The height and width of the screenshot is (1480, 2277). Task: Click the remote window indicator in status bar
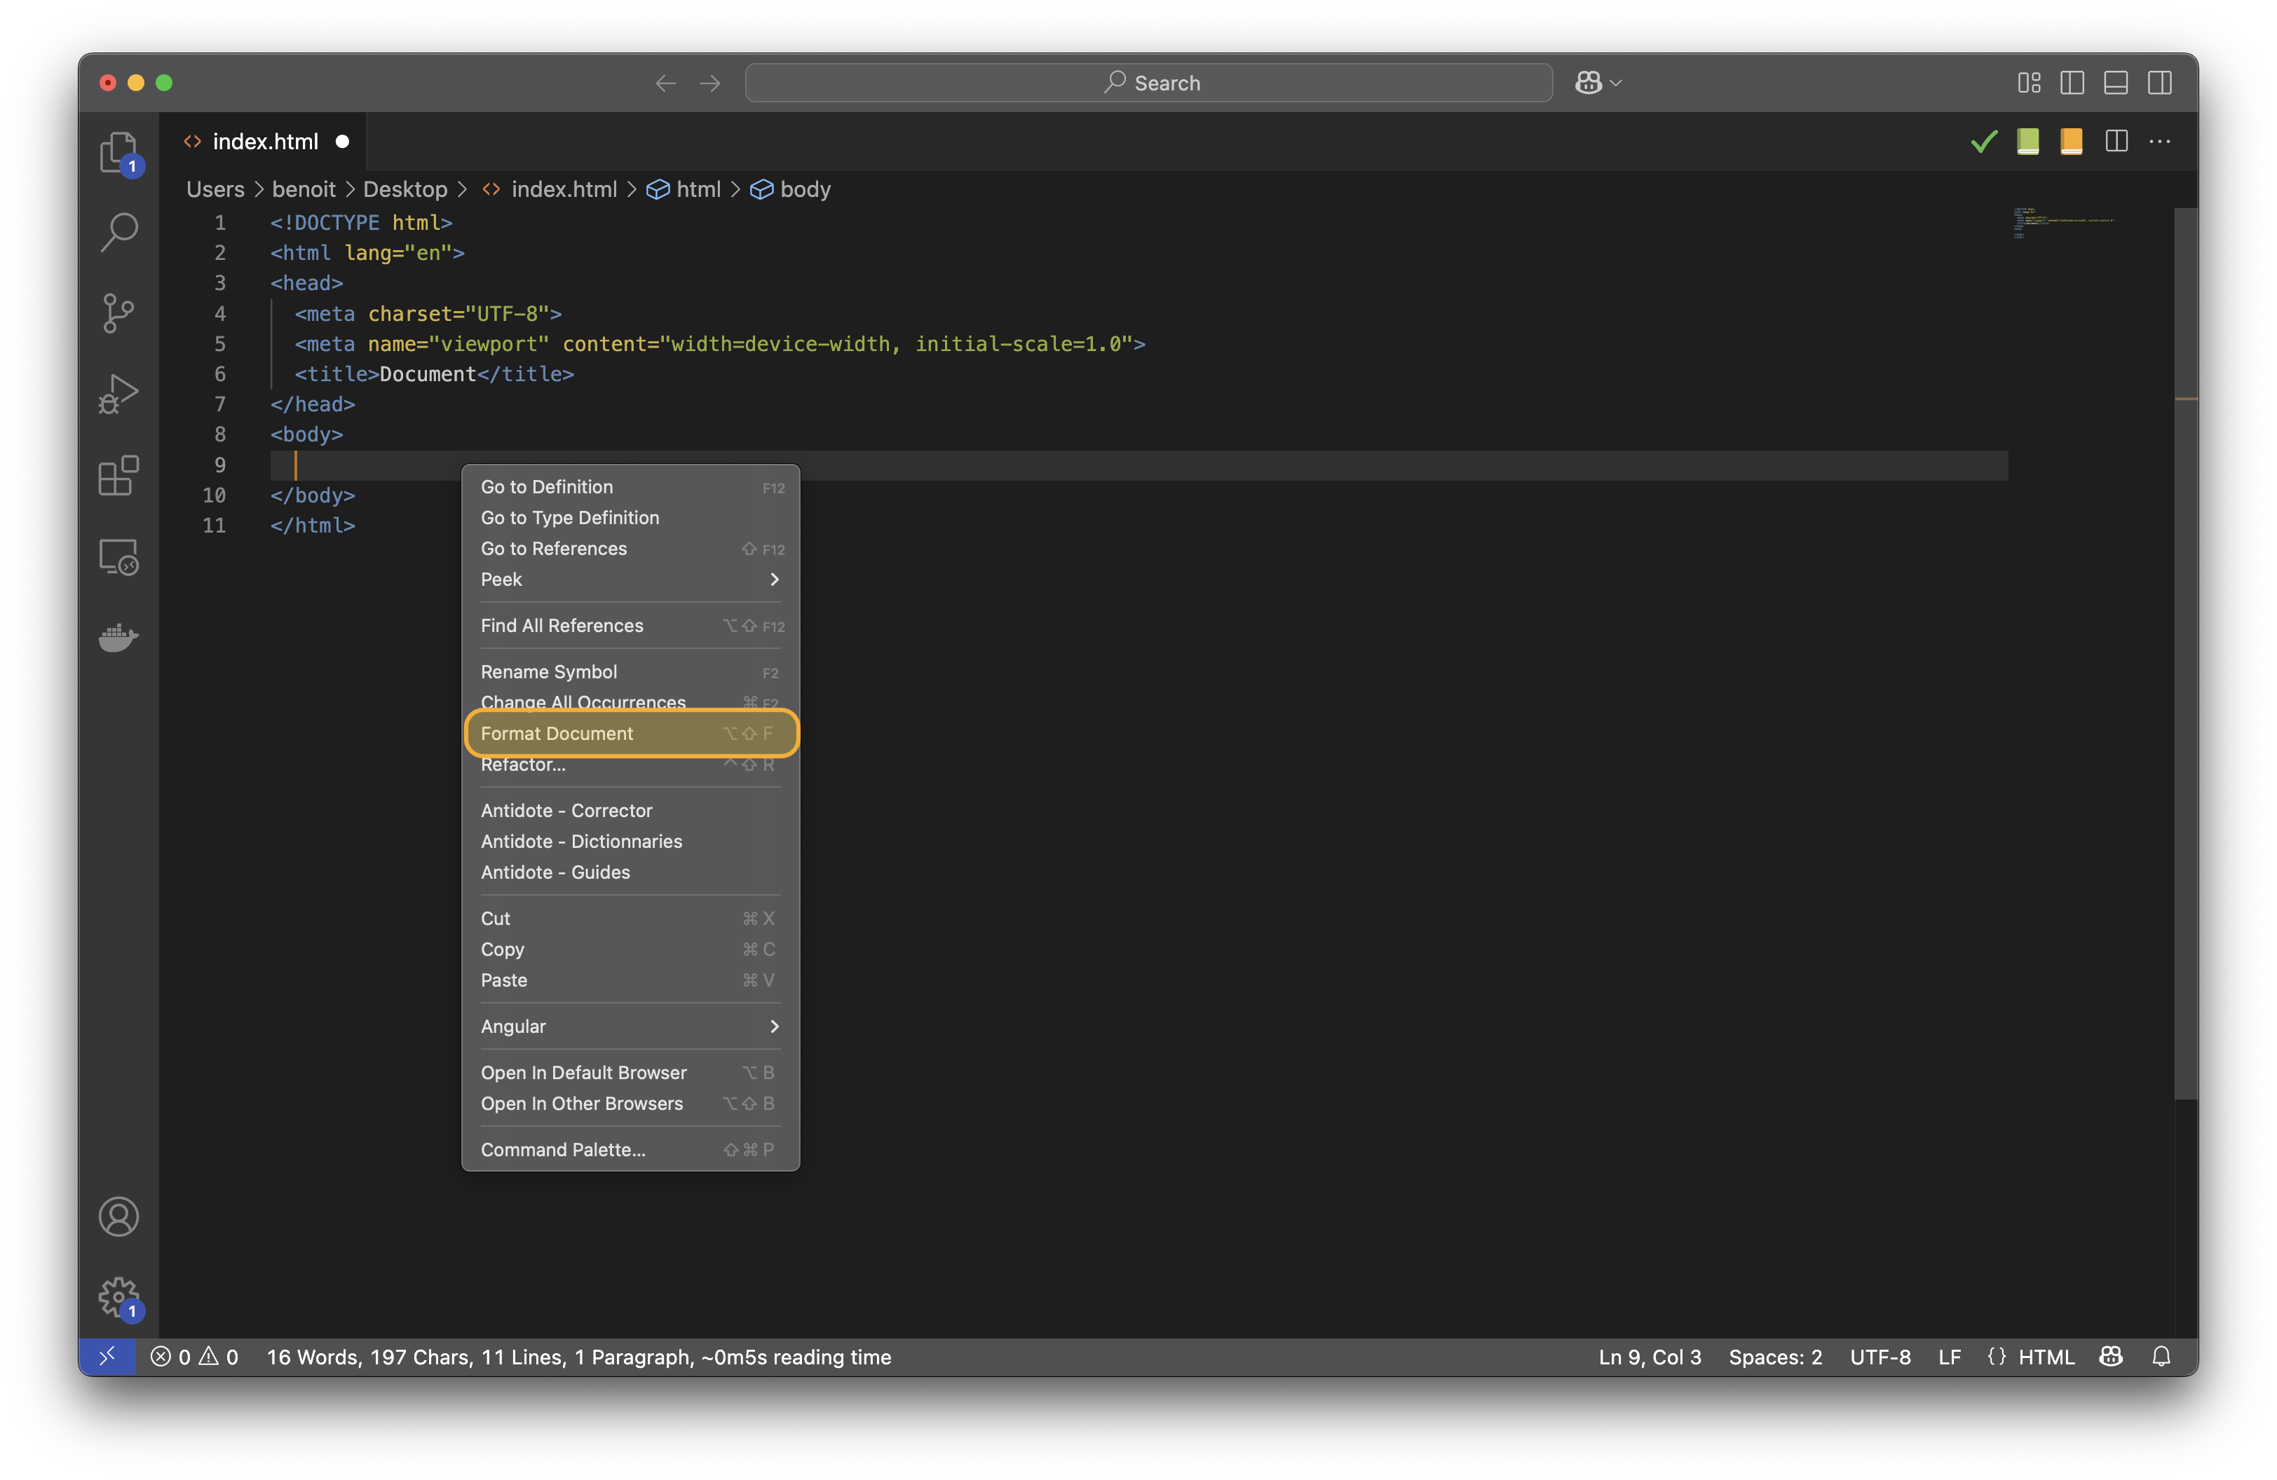[107, 1357]
